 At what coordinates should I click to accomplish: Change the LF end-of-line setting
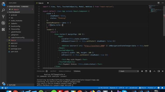pyautogui.click(x=127, y=88)
